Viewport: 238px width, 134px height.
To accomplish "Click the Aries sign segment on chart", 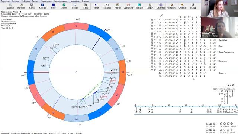I will [x=76, y=26].
